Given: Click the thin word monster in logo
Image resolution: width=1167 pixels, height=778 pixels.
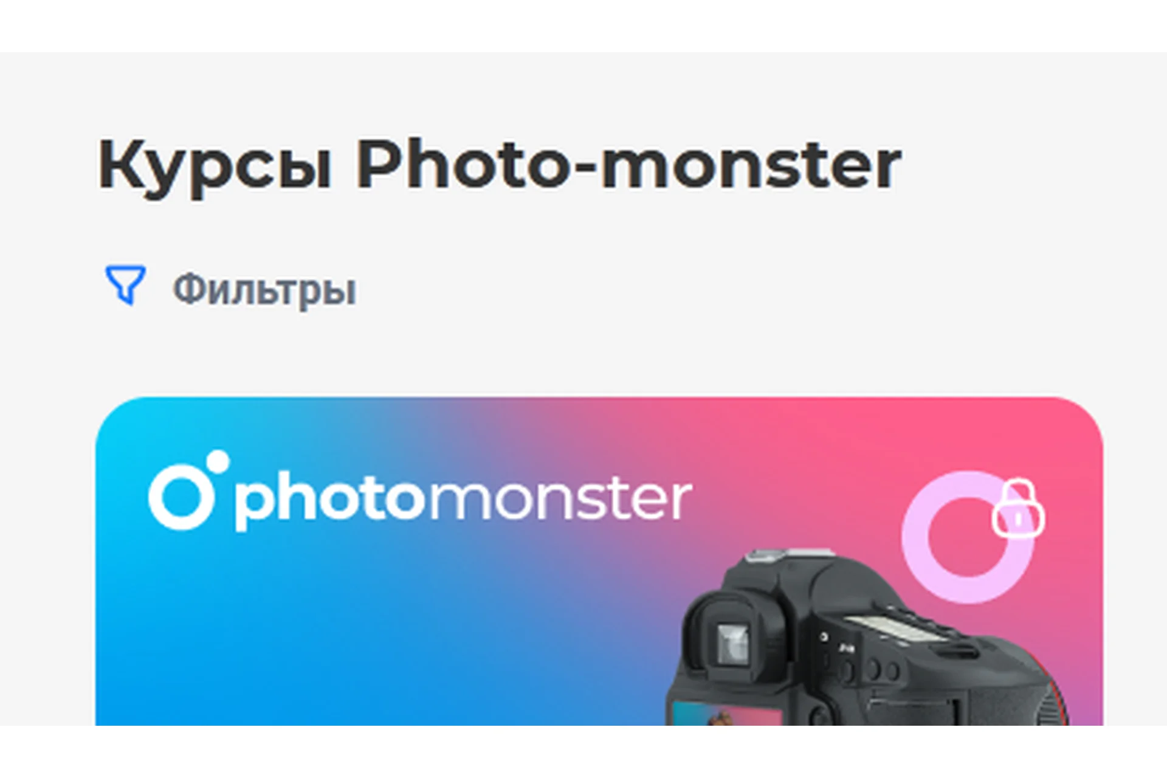Looking at the screenshot, I should coord(560,500).
